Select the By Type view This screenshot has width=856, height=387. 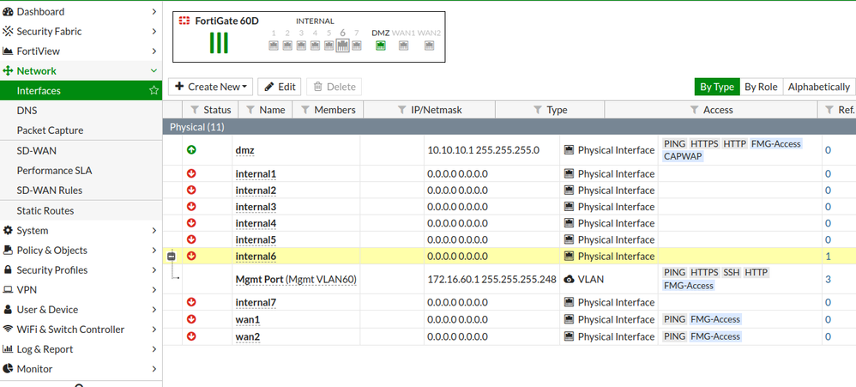coord(717,87)
